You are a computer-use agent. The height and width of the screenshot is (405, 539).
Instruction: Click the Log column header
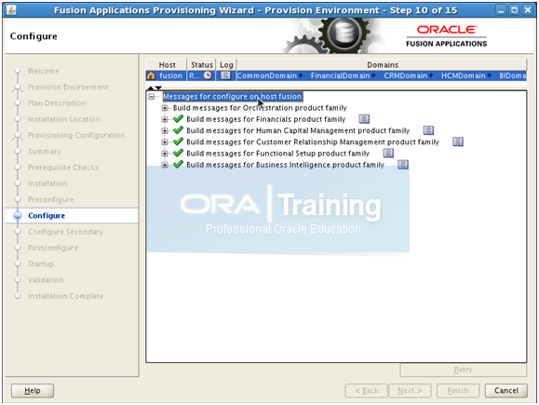[x=226, y=64]
